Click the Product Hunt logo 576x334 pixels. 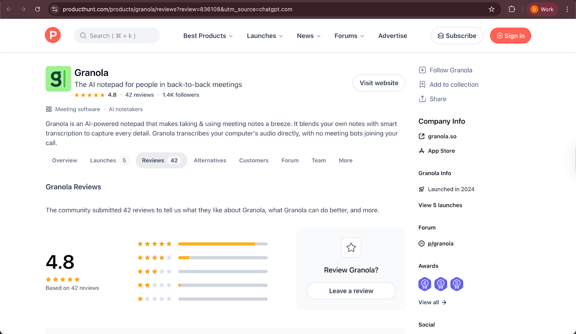pyautogui.click(x=53, y=35)
